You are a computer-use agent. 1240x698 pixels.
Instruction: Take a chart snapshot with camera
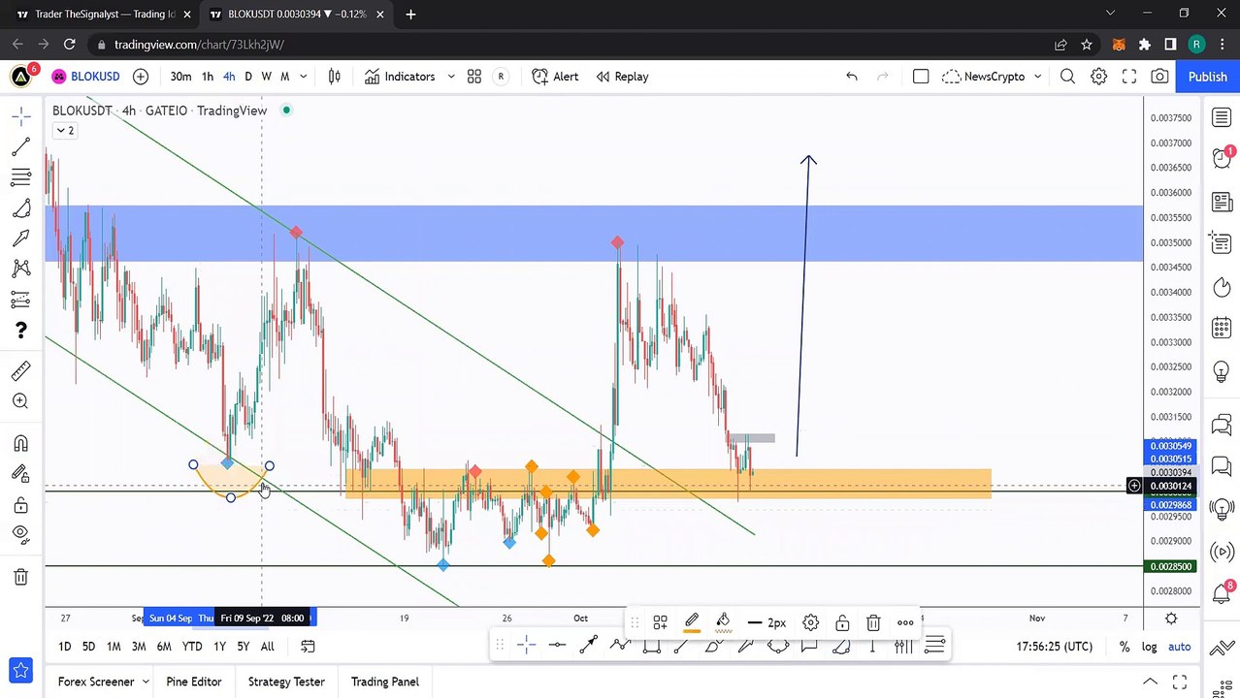click(x=1159, y=77)
